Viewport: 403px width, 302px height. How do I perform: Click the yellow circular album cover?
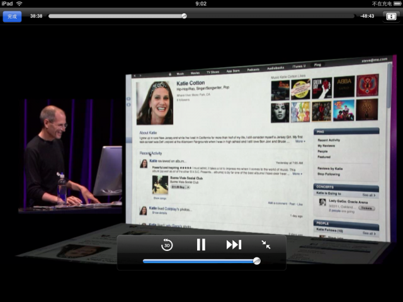pos(300,89)
